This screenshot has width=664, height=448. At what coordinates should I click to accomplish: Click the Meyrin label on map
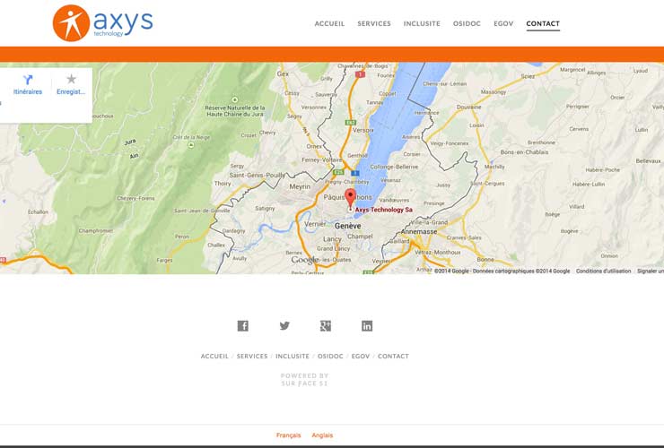click(300, 186)
